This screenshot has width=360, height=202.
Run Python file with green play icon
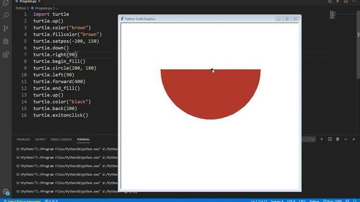coord(337,2)
